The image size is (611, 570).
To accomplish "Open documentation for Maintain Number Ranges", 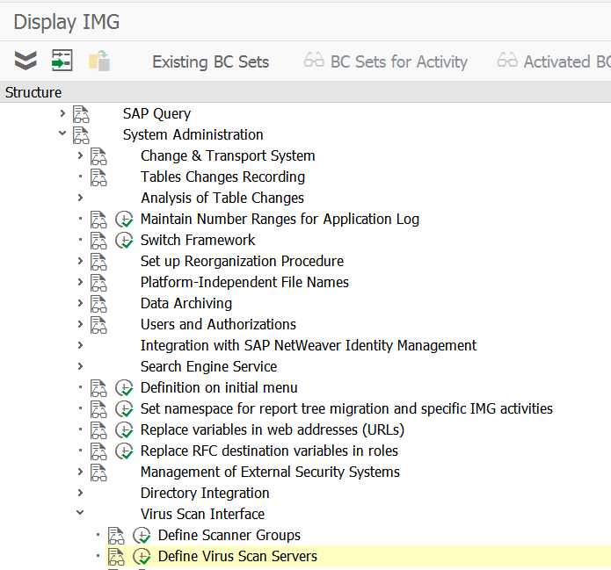I will 98,220.
